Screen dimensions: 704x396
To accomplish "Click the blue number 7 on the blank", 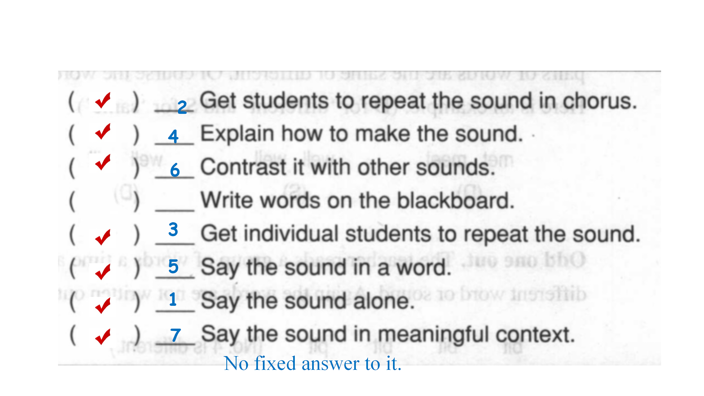I will tap(175, 335).
